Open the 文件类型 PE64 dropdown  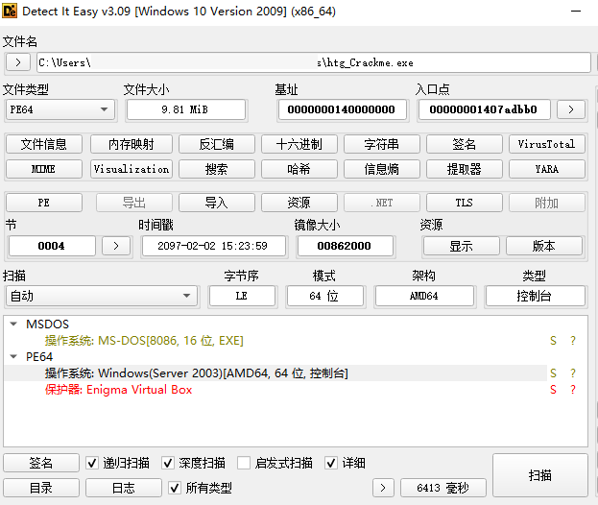pos(60,109)
